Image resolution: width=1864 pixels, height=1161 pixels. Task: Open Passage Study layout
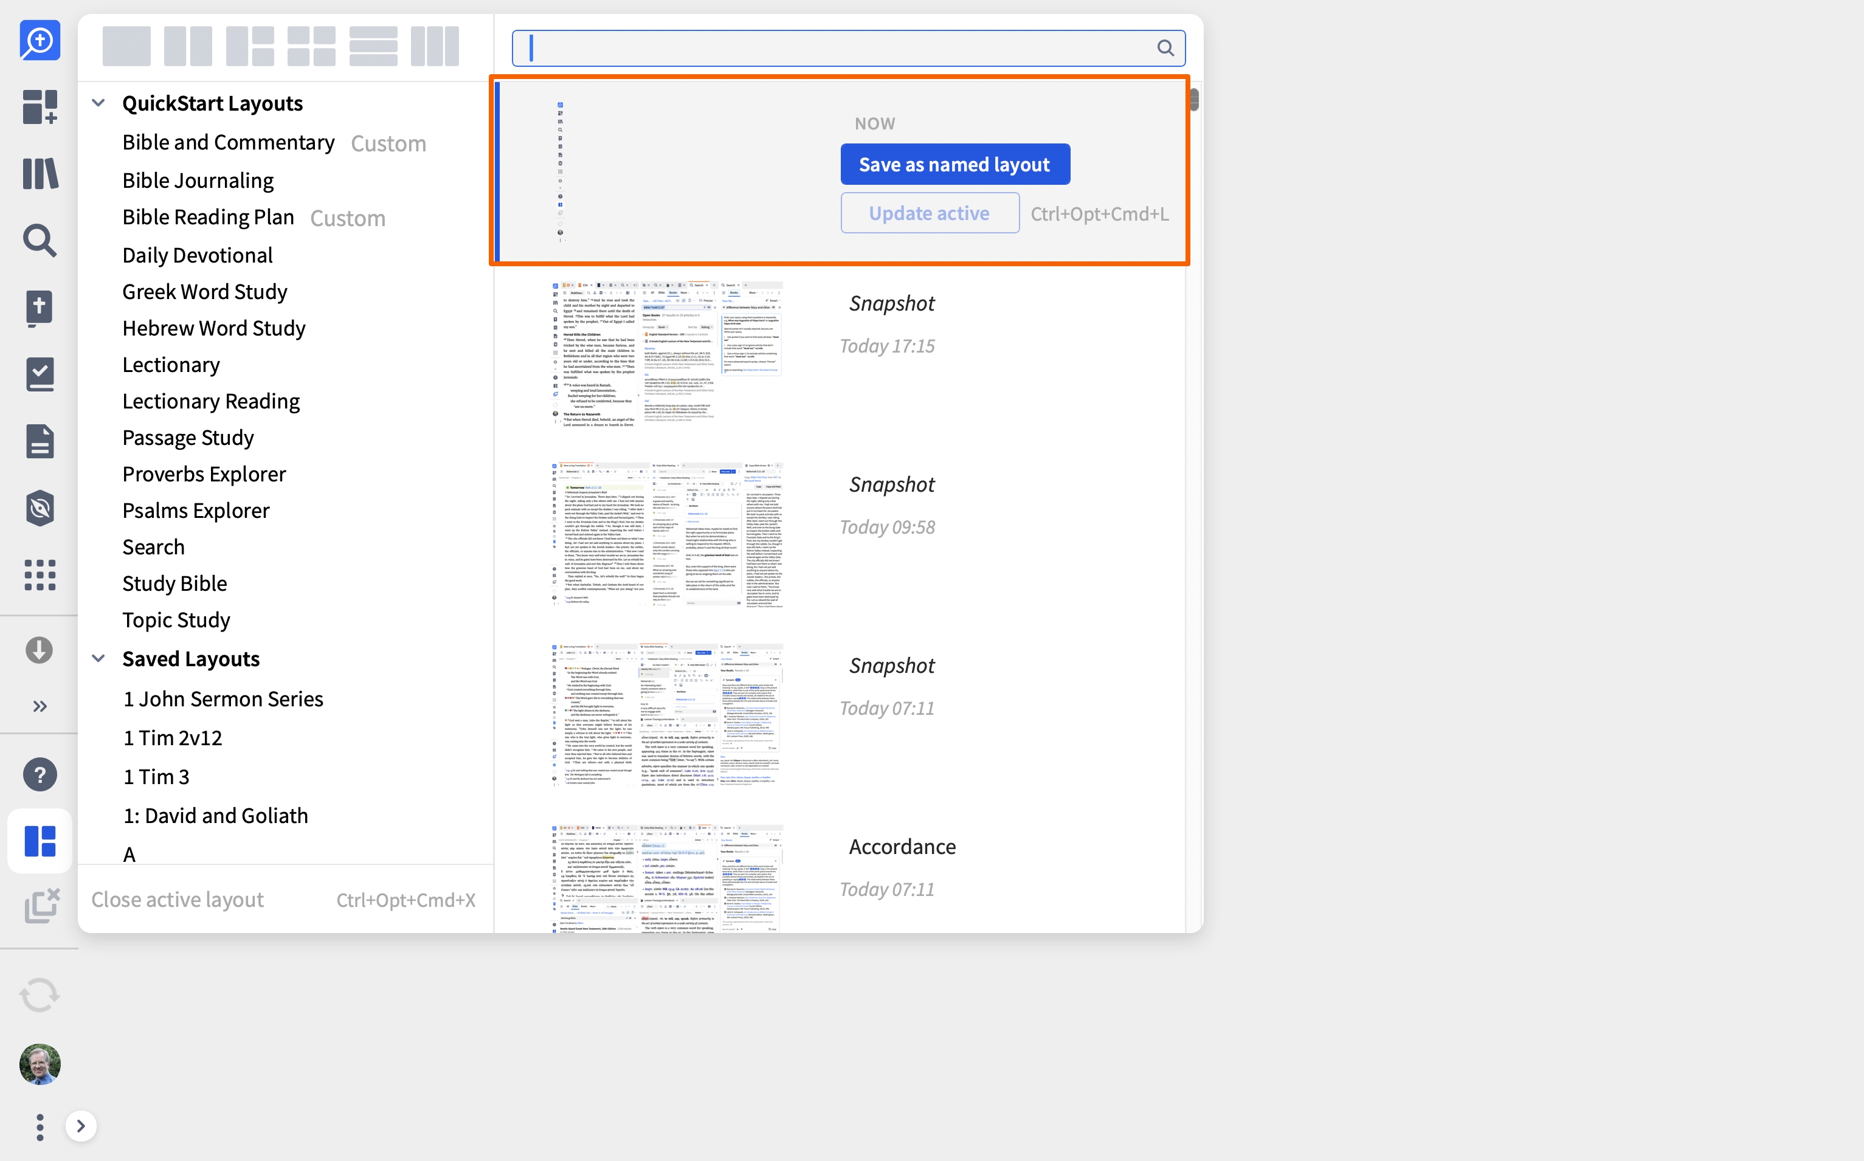point(188,438)
